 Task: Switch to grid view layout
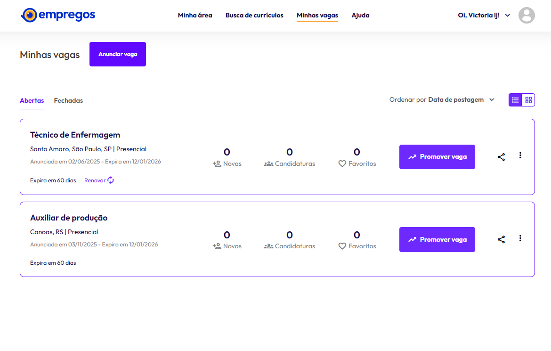pyautogui.click(x=528, y=100)
